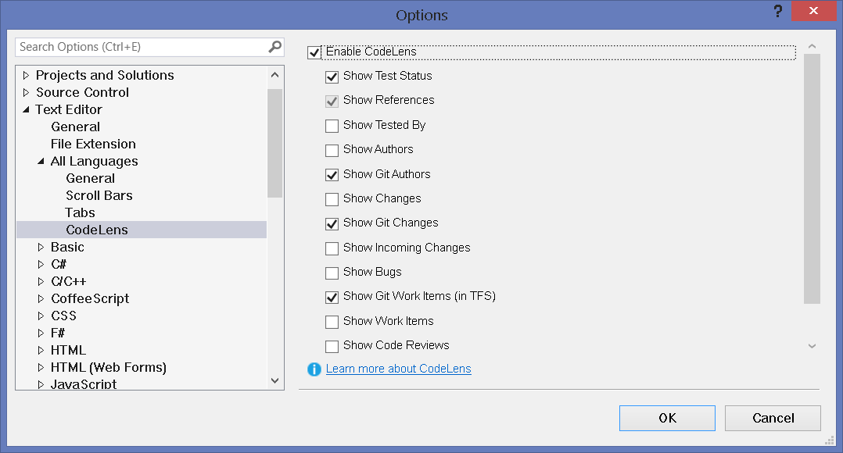Confirm changes with OK button
This screenshot has height=453, width=843.
click(x=667, y=418)
